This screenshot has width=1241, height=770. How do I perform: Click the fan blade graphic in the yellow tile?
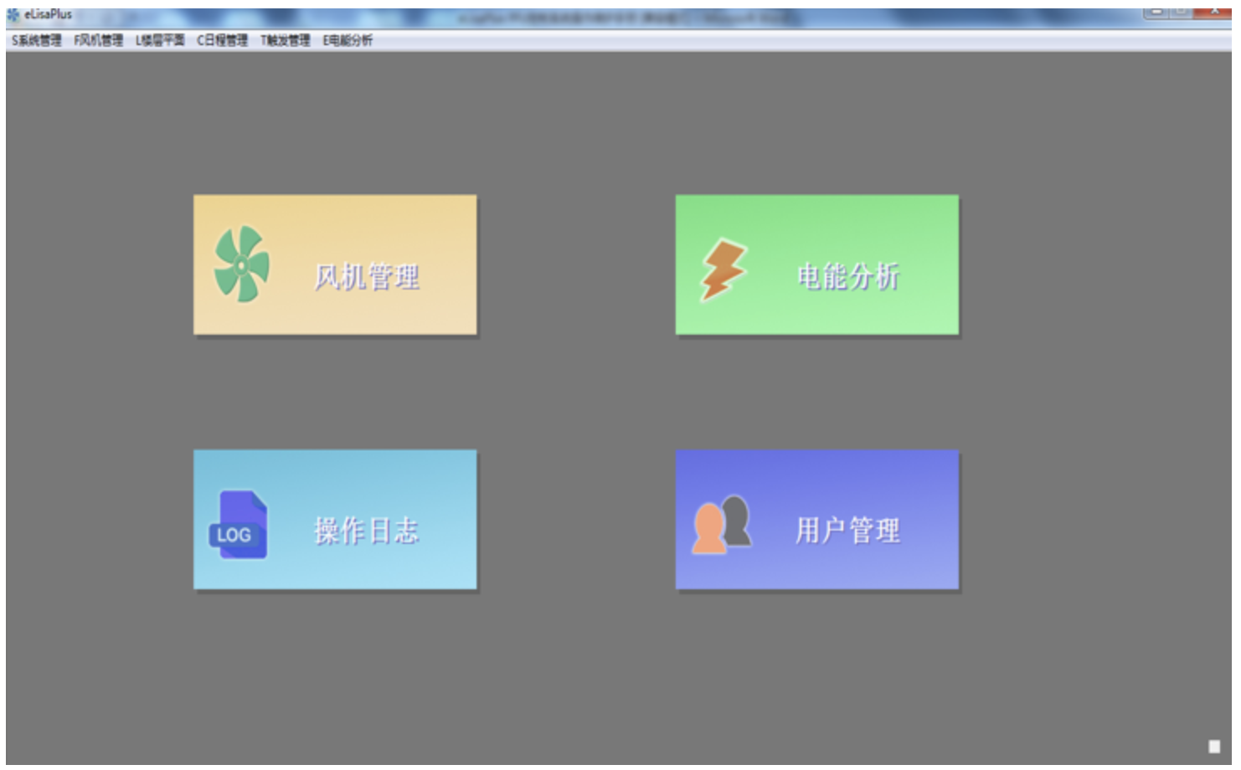tap(240, 264)
